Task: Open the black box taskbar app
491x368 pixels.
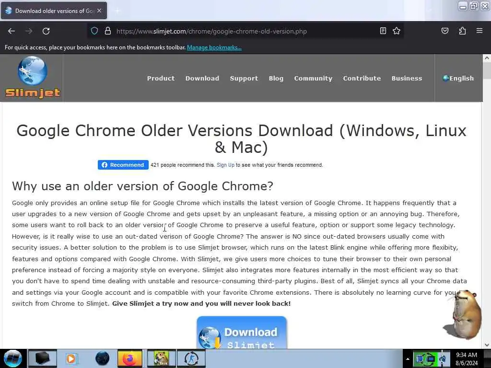Action: point(43,358)
